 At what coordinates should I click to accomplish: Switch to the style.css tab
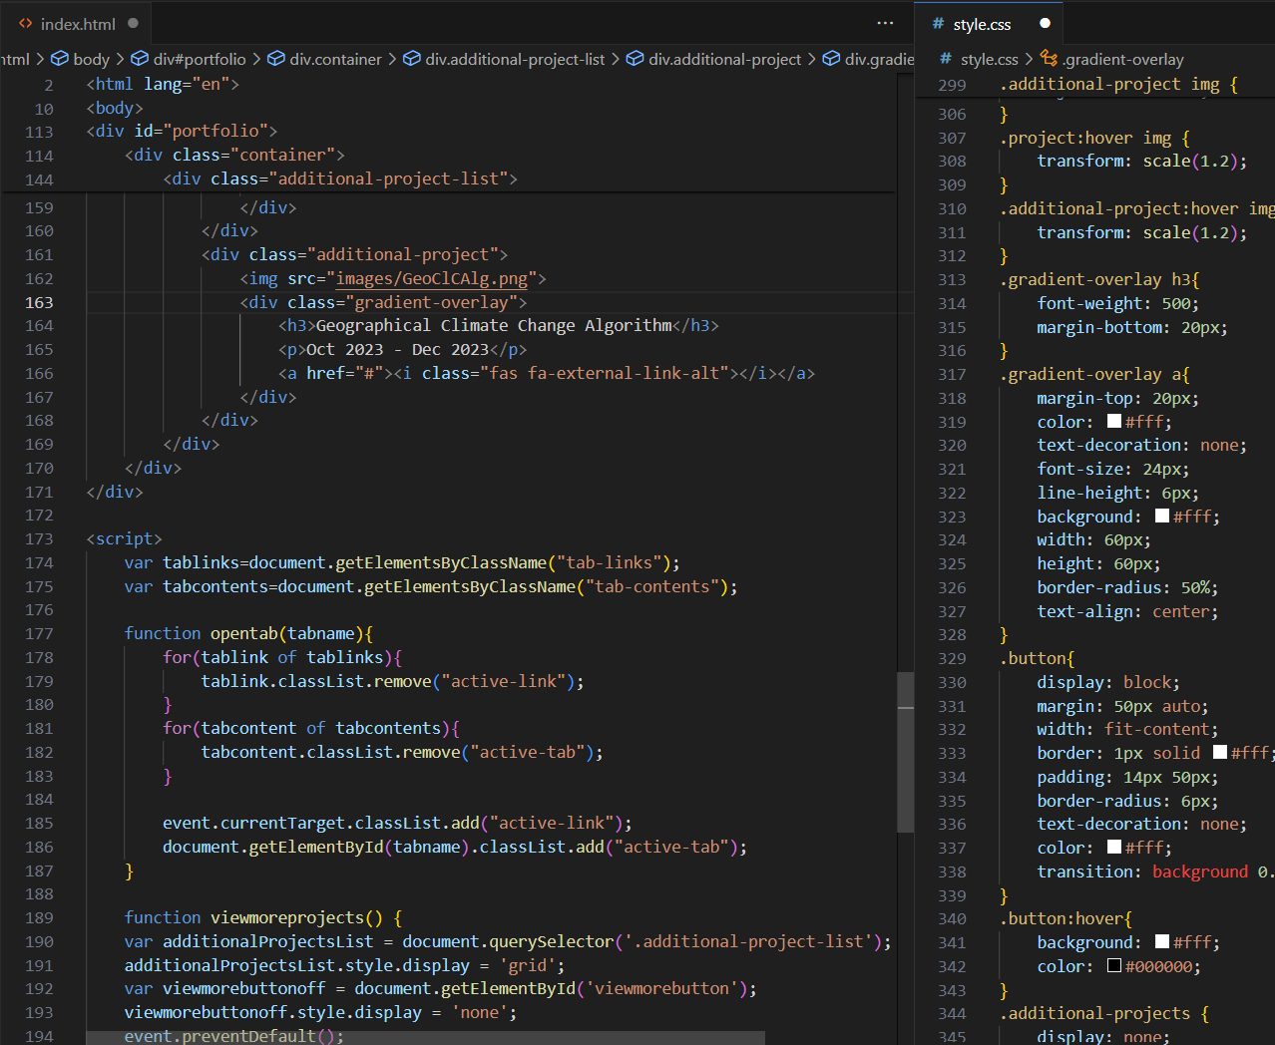(x=982, y=24)
